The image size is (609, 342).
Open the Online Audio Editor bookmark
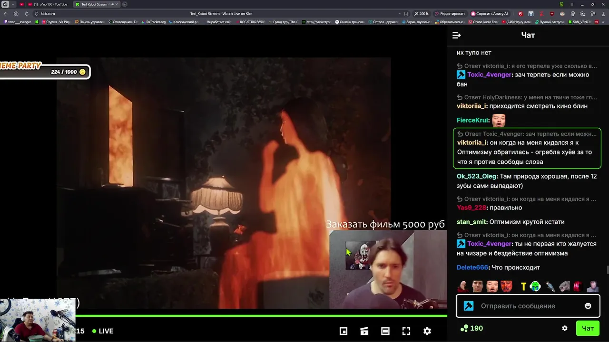[x=482, y=22]
